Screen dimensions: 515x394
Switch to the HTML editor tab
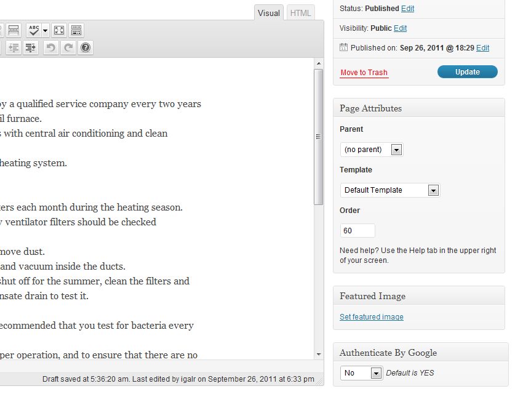(x=300, y=13)
